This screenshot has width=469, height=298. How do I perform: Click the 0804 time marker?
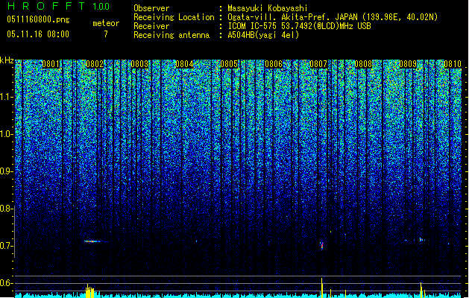pos(184,64)
